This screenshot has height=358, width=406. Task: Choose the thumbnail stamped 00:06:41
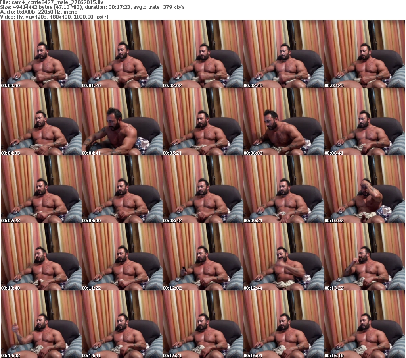coord(365,122)
